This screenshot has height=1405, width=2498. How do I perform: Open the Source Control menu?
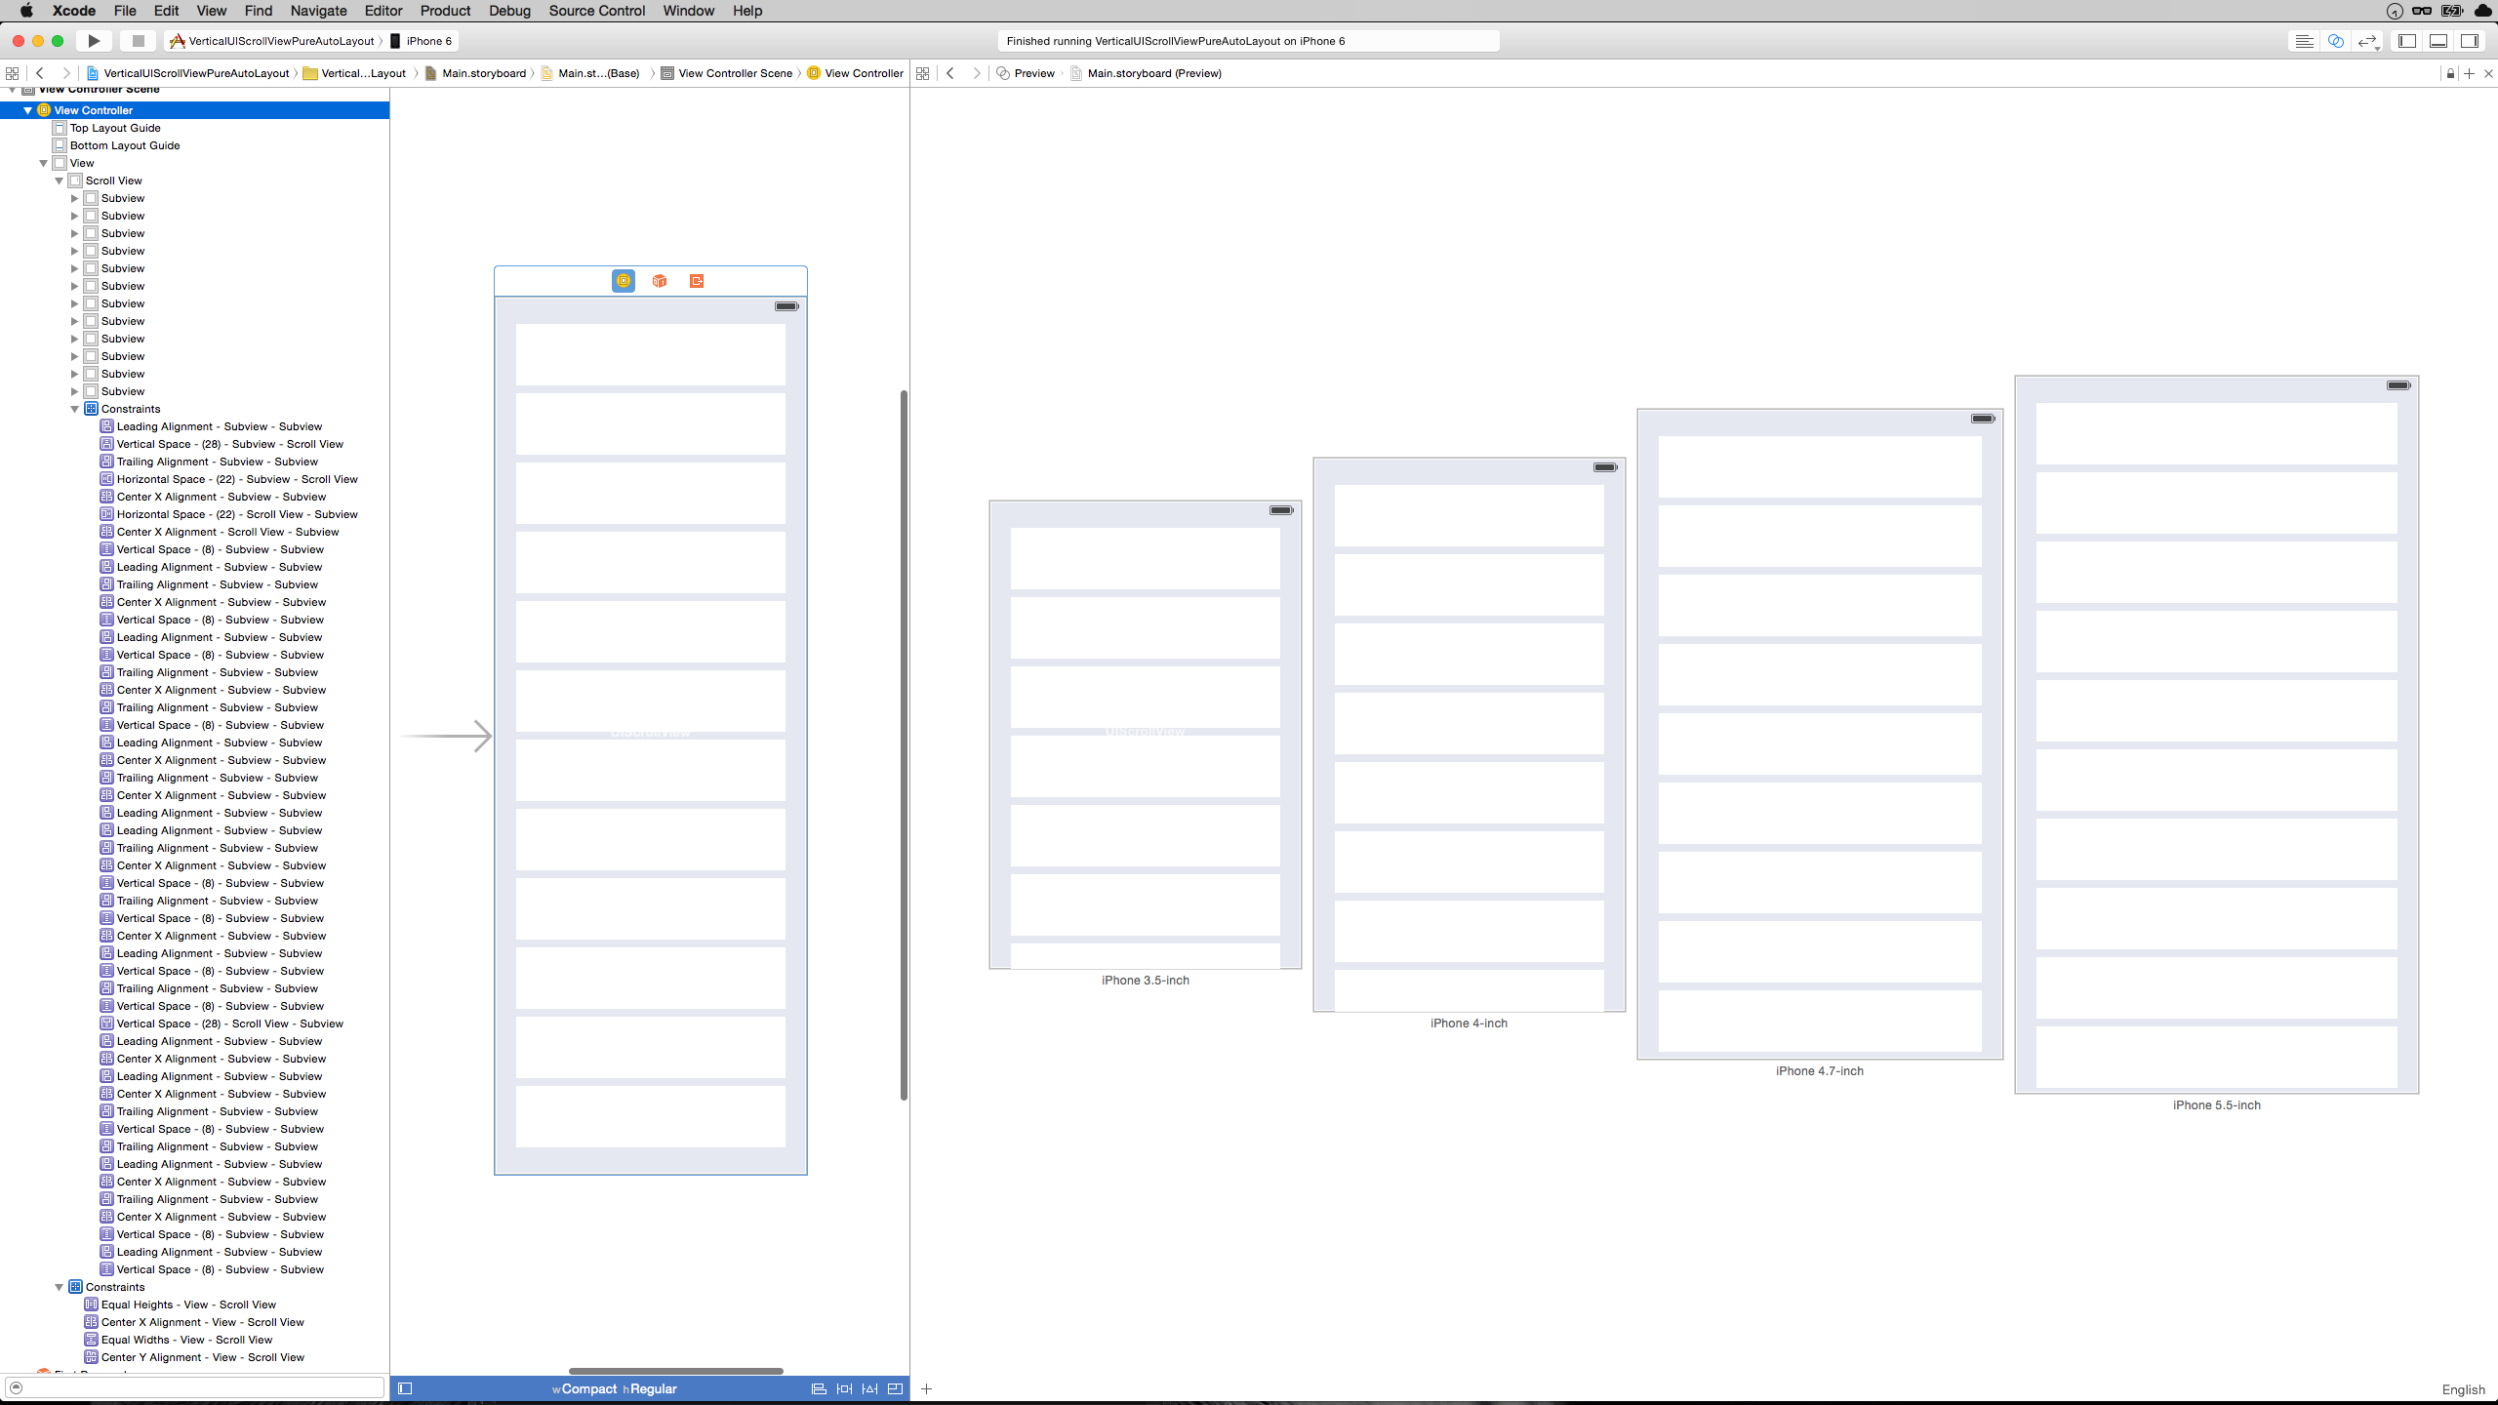pos(597,11)
